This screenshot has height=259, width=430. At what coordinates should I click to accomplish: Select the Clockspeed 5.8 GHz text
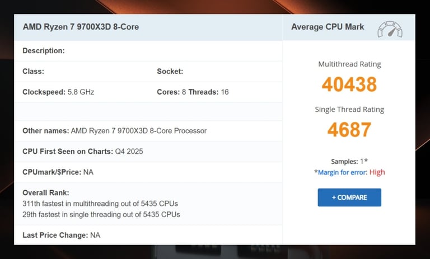coord(58,92)
